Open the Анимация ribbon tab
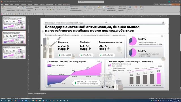This screenshot has width=181, height=102. (36, 5)
